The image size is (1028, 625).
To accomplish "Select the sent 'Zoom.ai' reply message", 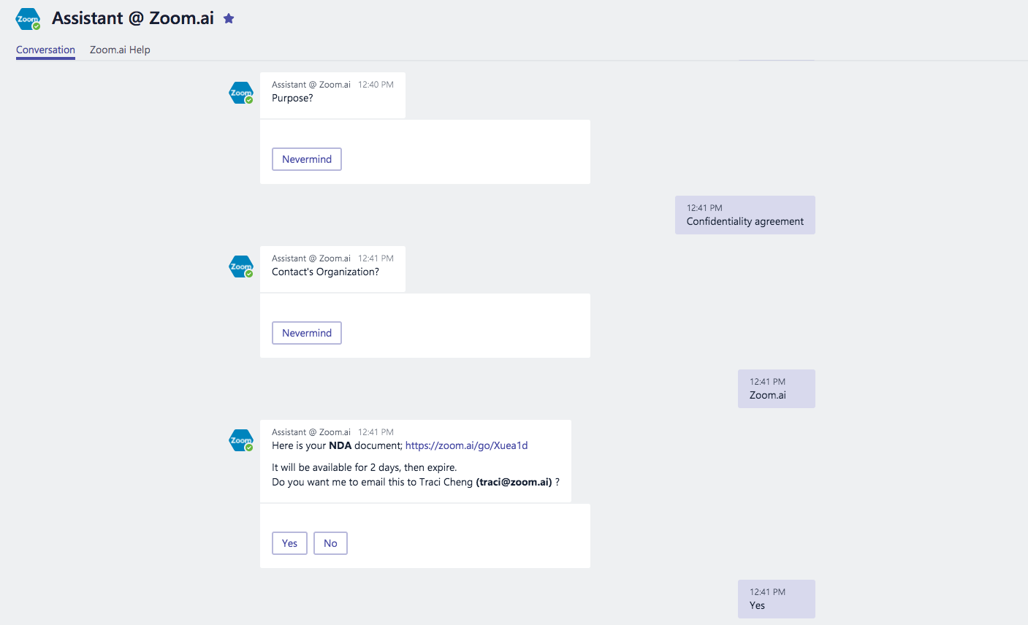I will [x=777, y=388].
